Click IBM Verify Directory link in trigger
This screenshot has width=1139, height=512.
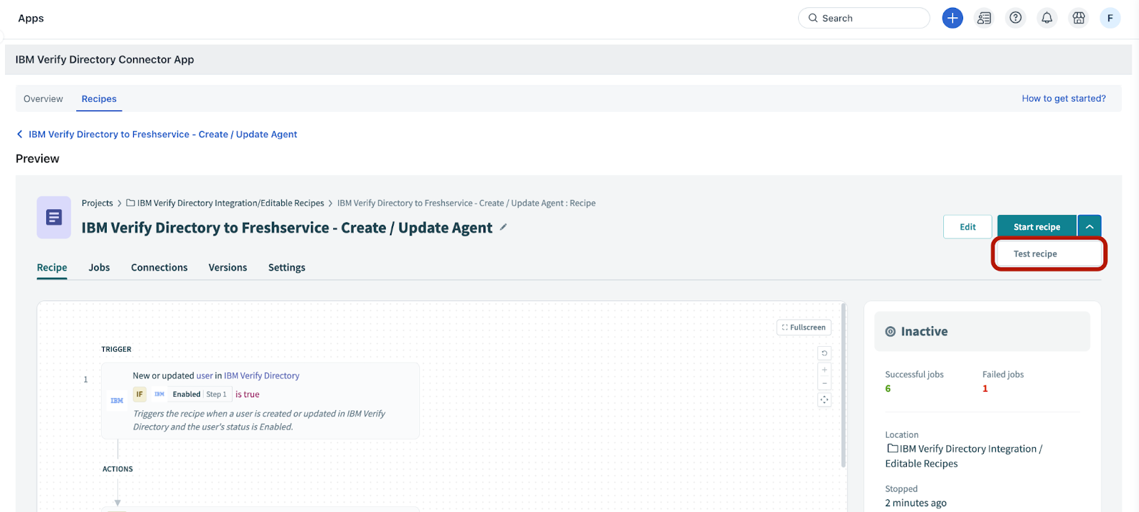[262, 376]
